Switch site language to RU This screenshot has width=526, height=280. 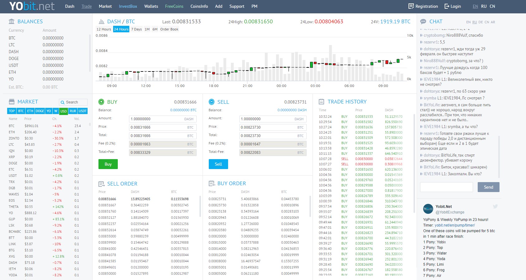pos(484,6)
